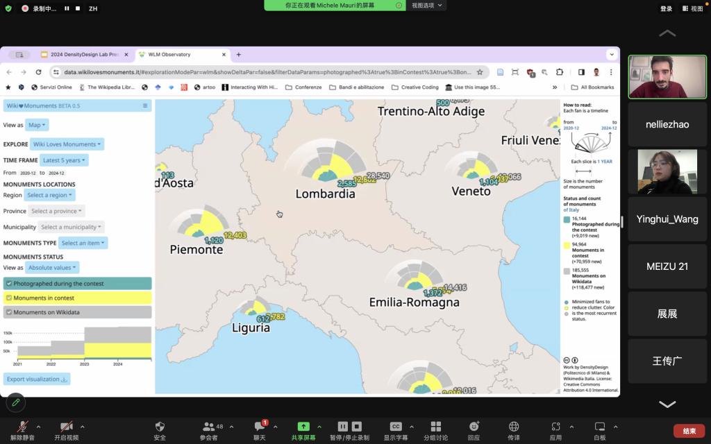Toggle Monuments on Wikidata checkbox
The width and height of the screenshot is (711, 444).
click(10, 312)
